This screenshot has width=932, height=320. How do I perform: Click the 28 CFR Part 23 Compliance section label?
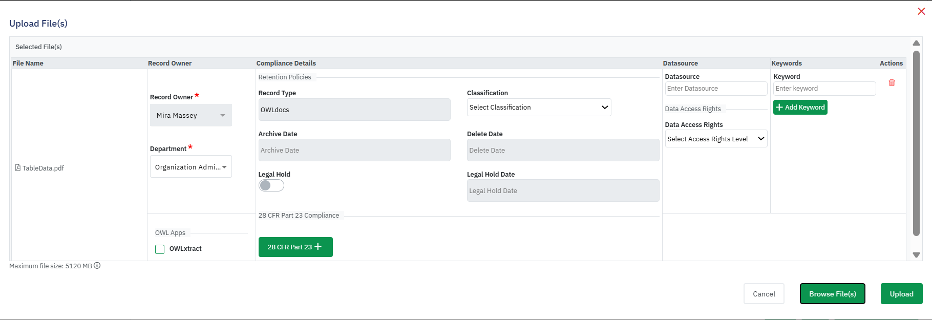(299, 216)
